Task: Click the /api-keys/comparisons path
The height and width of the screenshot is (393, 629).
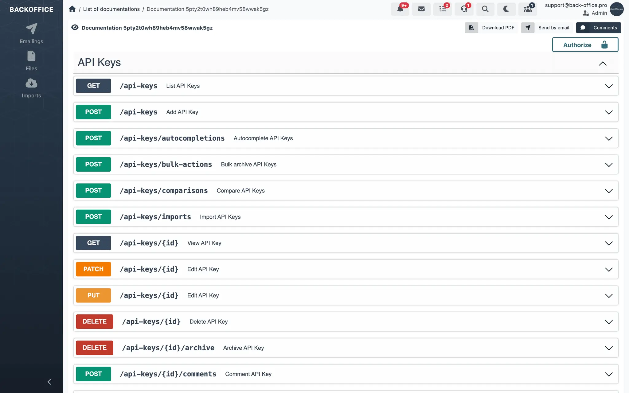Action: pyautogui.click(x=164, y=190)
